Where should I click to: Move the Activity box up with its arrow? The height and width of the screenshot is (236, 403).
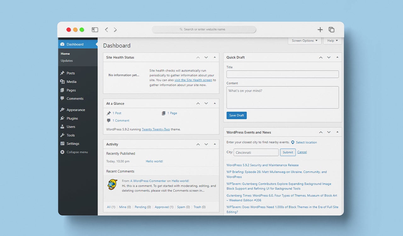[198, 144]
